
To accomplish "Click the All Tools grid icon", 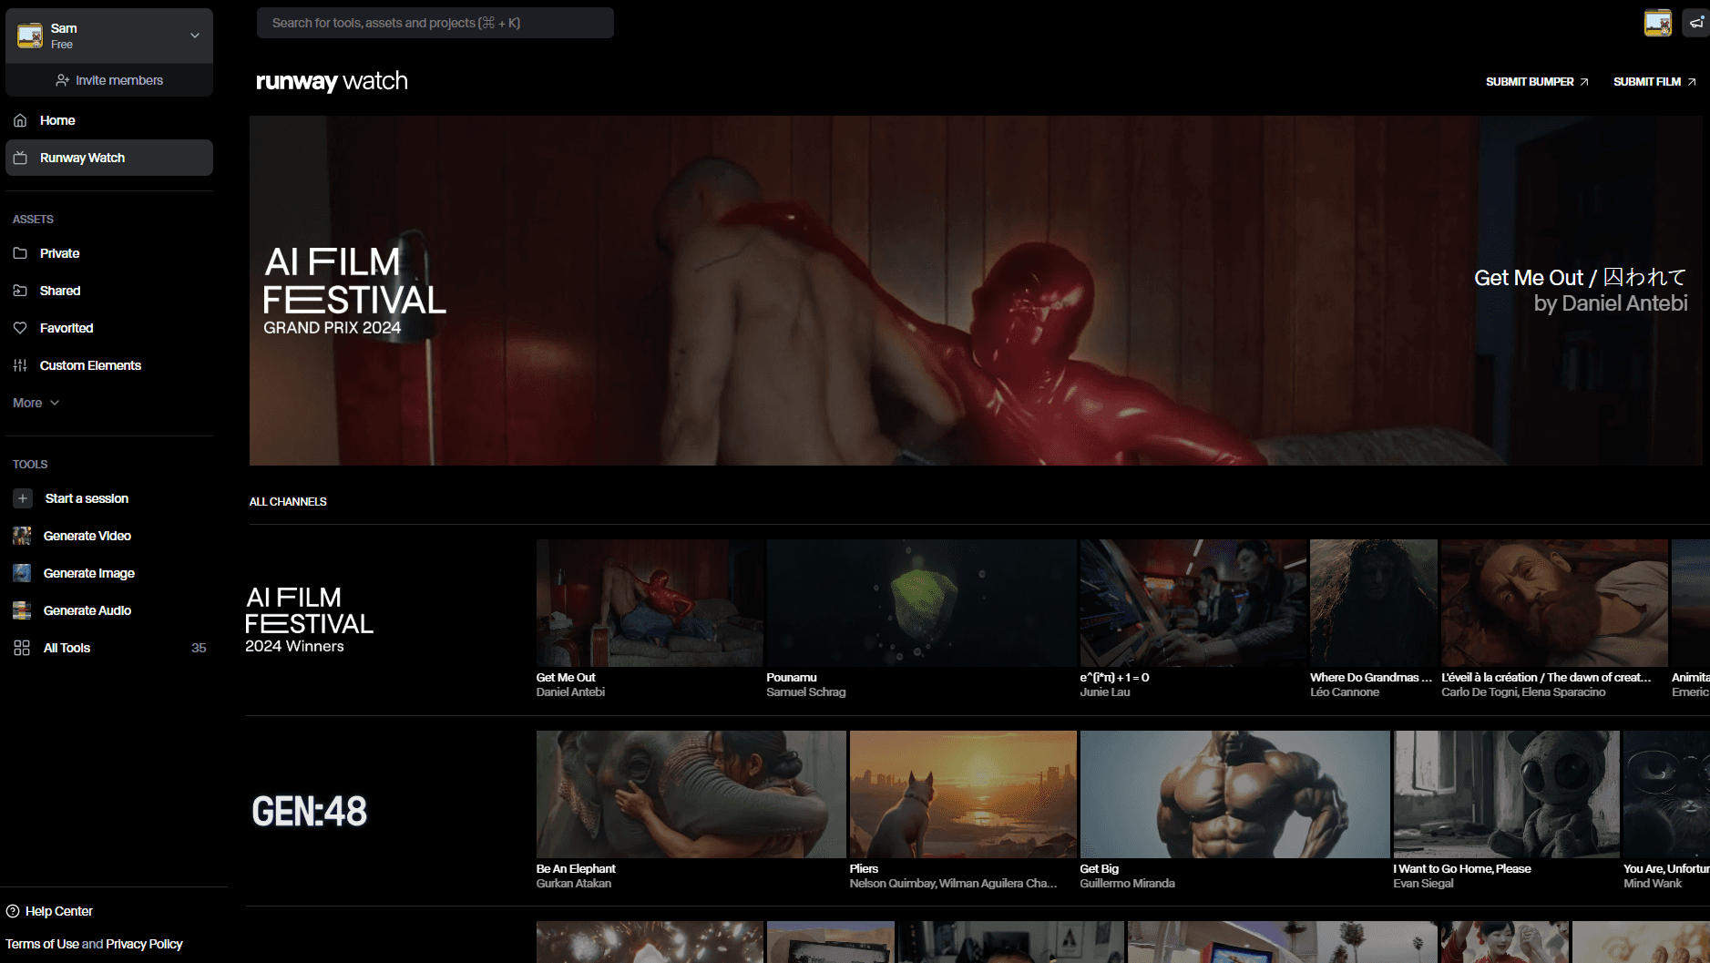I will point(22,648).
